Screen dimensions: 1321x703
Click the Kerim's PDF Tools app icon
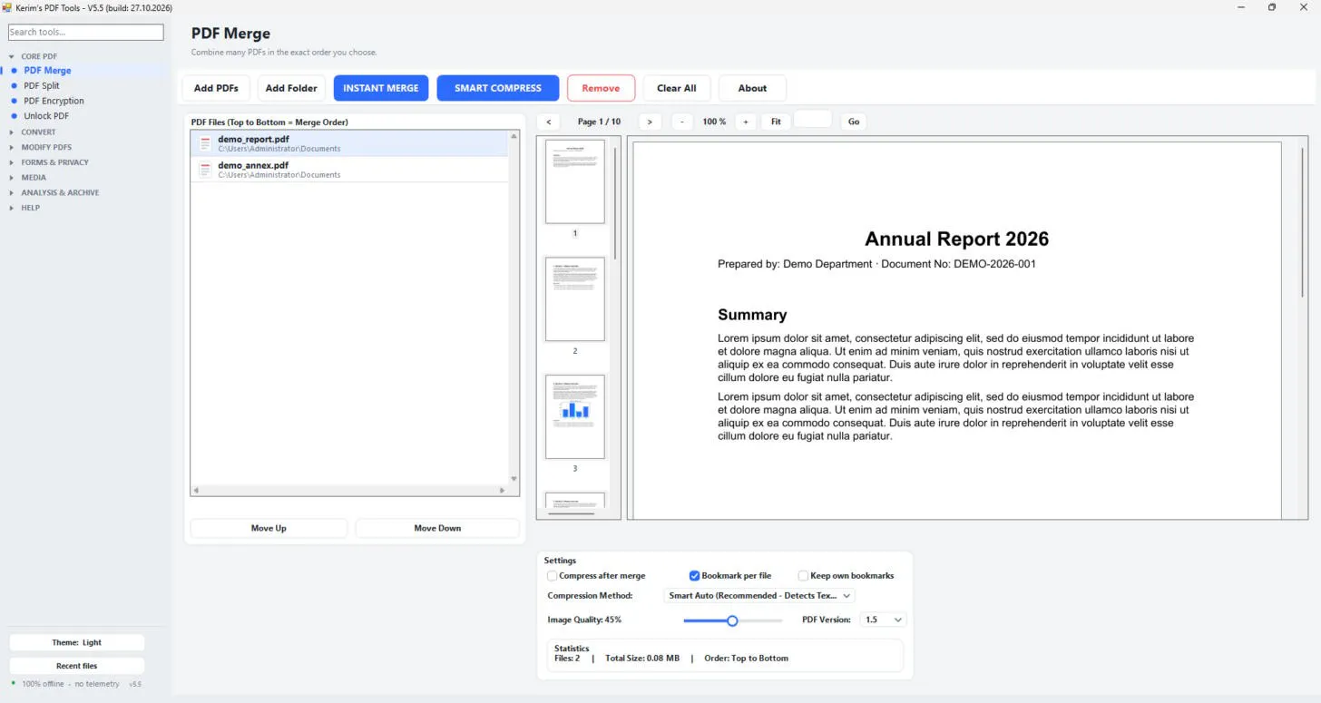pyautogui.click(x=7, y=7)
